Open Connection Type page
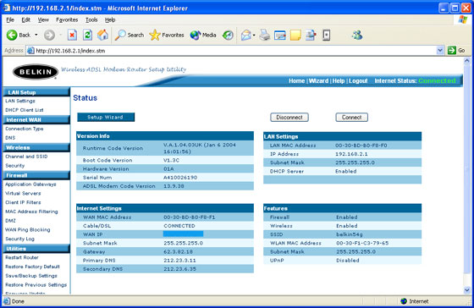 25,129
